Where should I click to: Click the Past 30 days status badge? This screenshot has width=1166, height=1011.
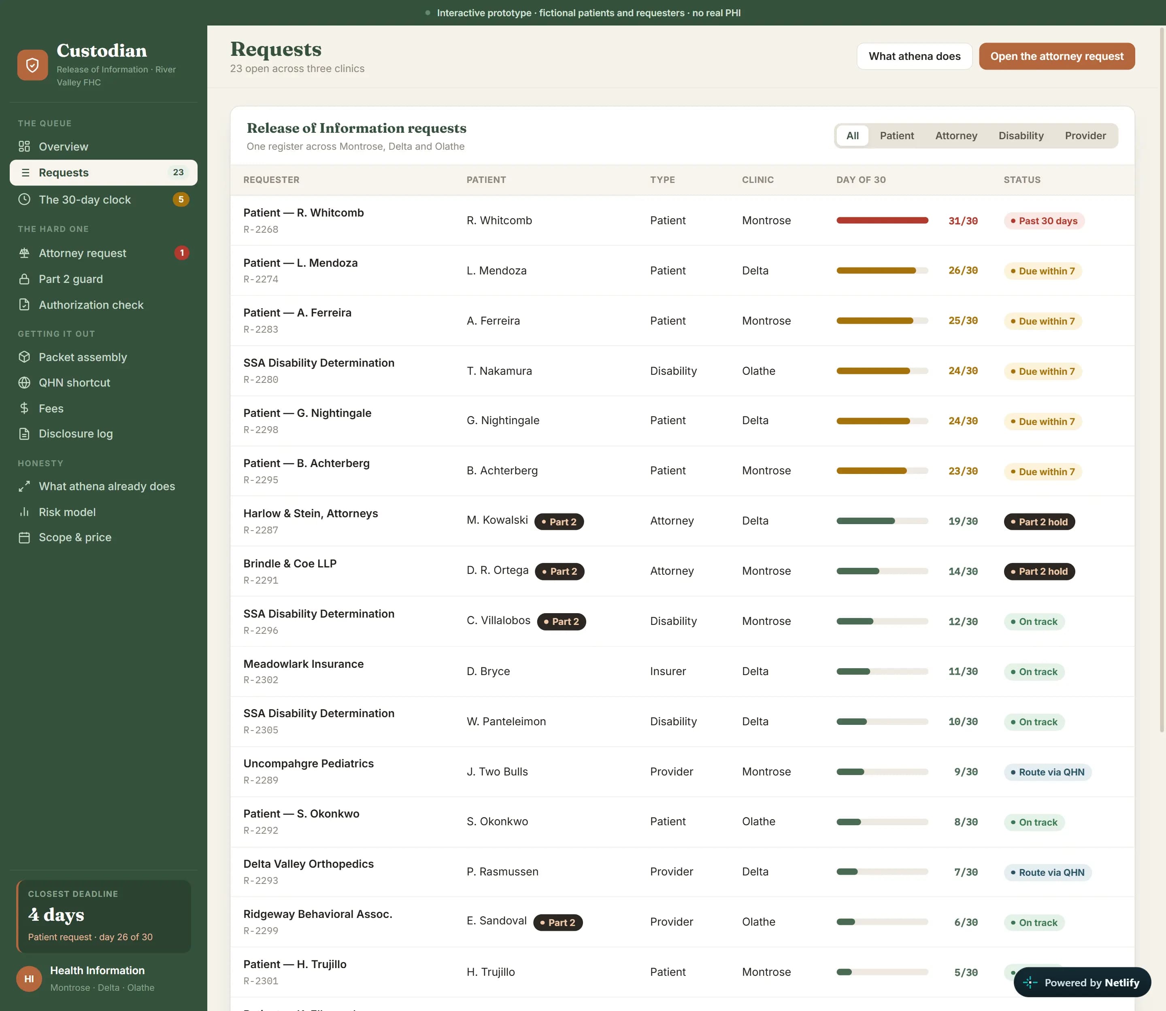(x=1044, y=221)
